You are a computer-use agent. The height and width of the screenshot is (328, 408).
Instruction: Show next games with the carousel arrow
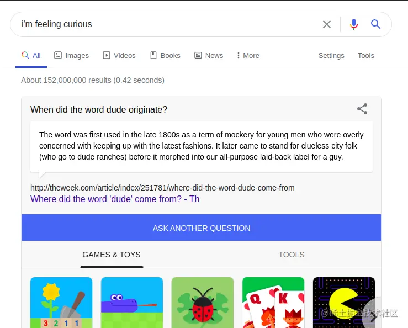[374, 316]
